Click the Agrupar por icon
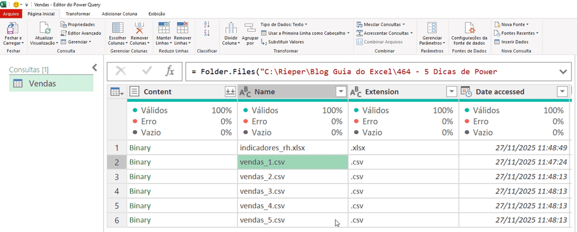 [250, 29]
